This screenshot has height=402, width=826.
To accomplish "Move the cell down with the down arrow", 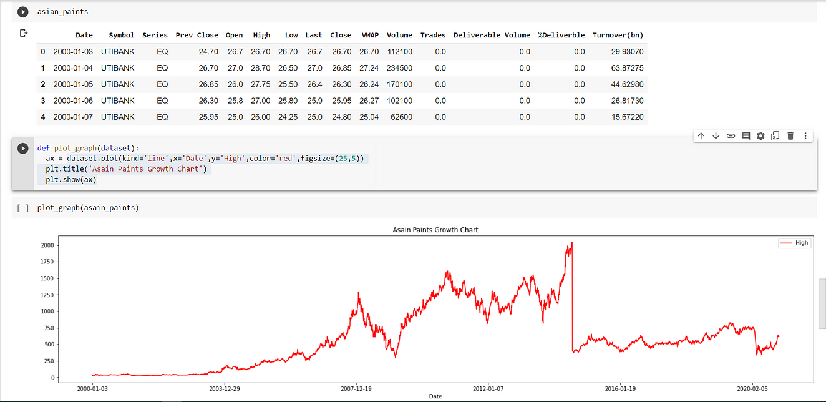I will pyautogui.click(x=716, y=135).
